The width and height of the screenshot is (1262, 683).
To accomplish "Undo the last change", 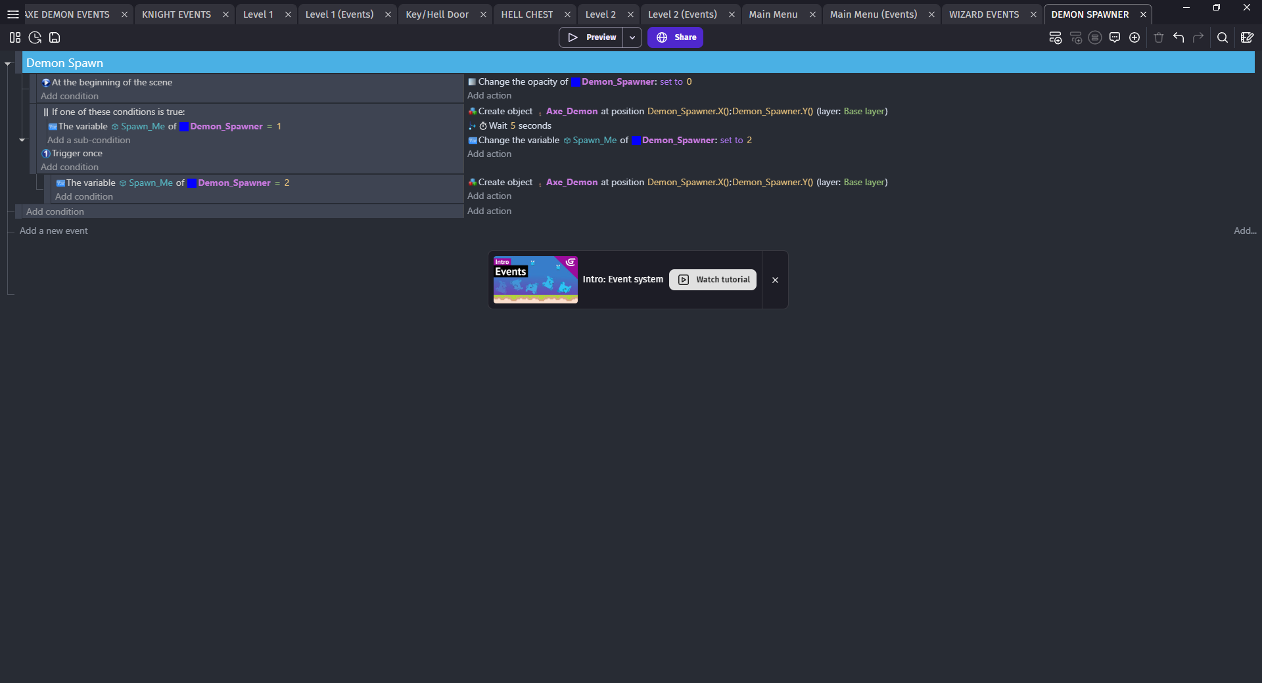I will 1179,37.
